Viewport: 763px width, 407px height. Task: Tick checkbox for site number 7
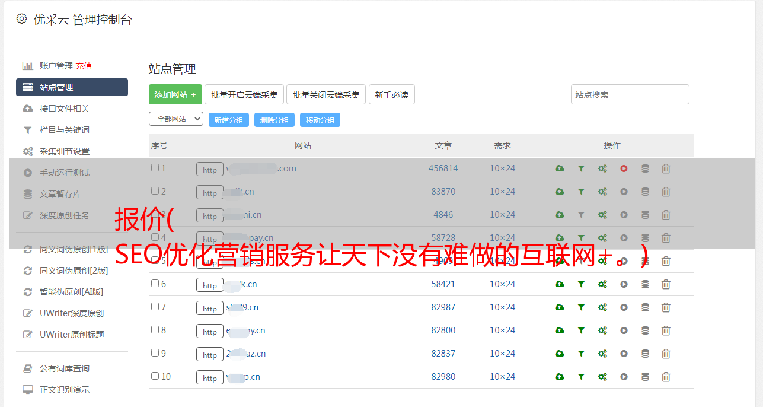155,307
